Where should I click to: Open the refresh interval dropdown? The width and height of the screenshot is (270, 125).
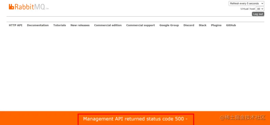246,3
